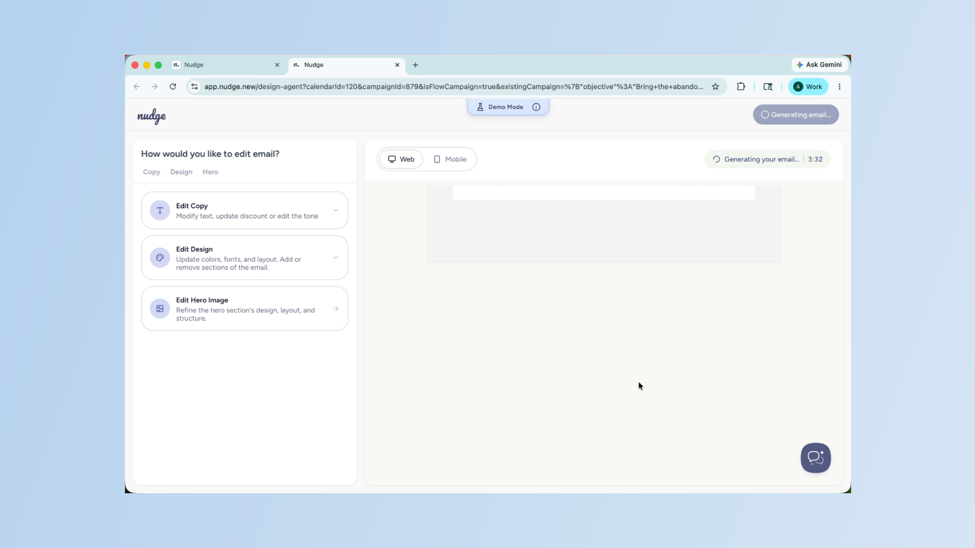Select the Copy tab
The width and height of the screenshot is (975, 548).
pos(151,172)
